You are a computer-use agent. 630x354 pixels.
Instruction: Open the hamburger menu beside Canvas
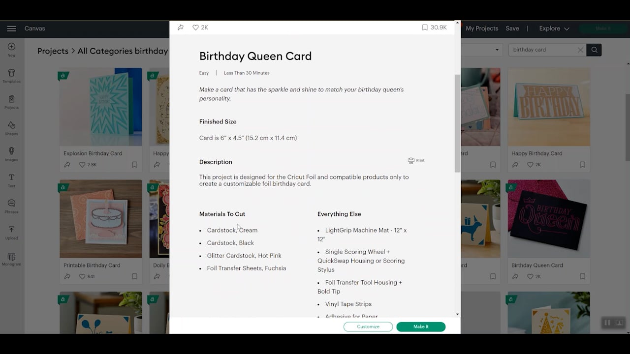tap(11, 29)
